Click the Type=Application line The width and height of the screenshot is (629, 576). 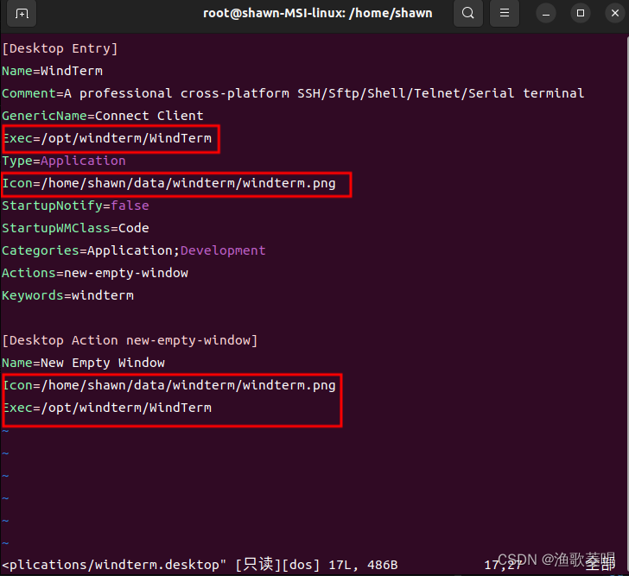click(x=64, y=161)
